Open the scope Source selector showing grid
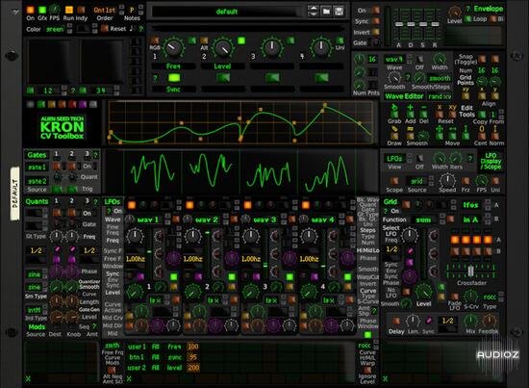The image size is (529, 388). click(417, 181)
